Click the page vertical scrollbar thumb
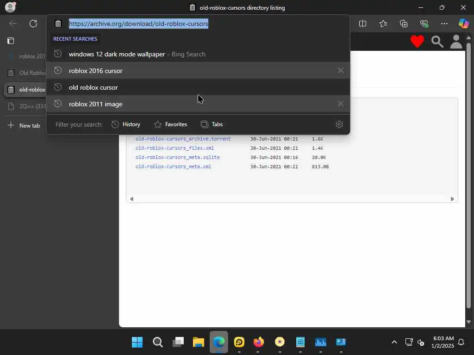 [468, 175]
